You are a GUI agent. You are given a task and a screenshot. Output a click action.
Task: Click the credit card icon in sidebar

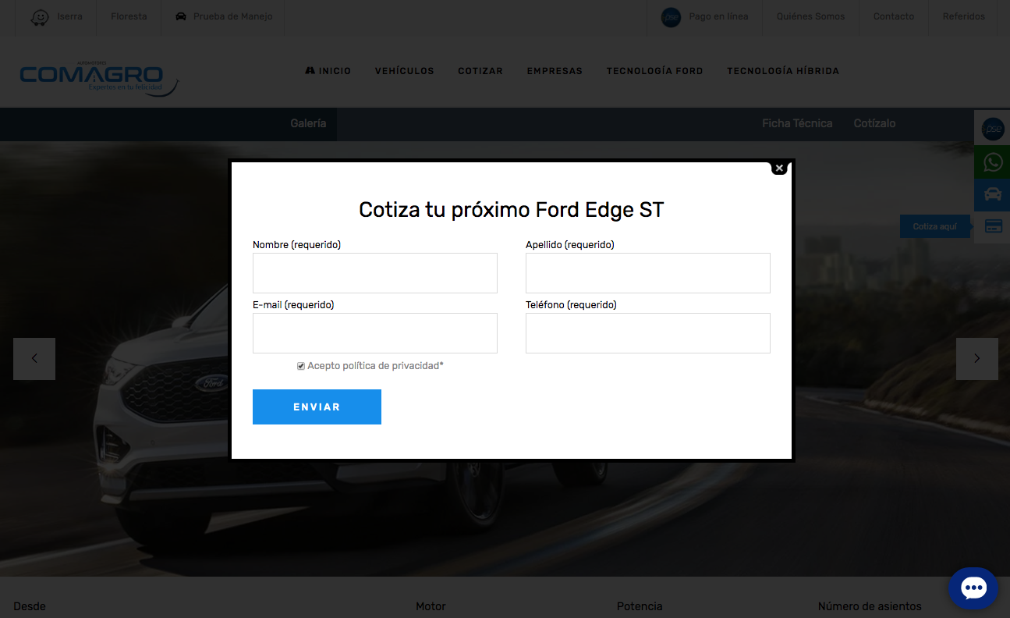992,226
